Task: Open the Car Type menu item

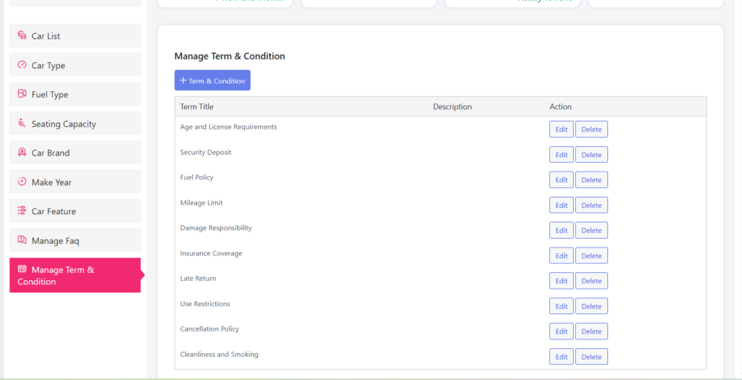Action: pyautogui.click(x=75, y=65)
